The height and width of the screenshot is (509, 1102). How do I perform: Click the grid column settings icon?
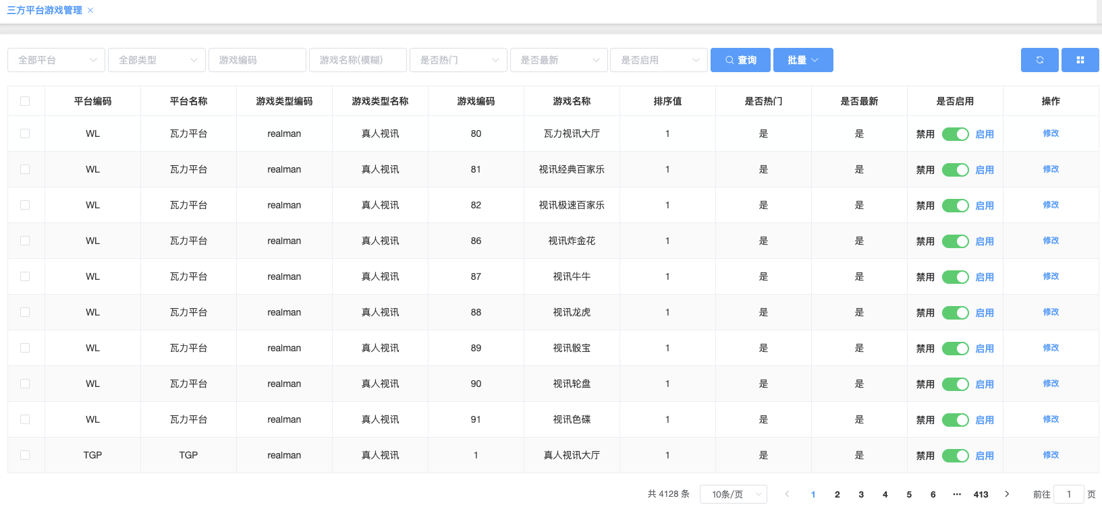click(x=1080, y=60)
